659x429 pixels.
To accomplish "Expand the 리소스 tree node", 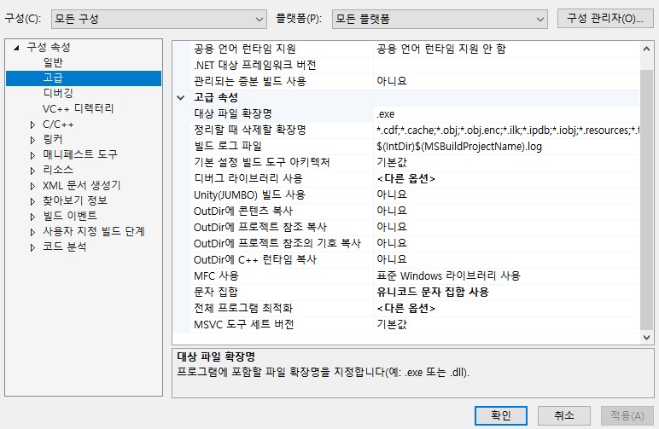I will 32,171.
